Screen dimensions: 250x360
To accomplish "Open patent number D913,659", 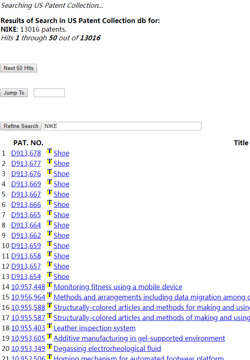I will 26,246.
